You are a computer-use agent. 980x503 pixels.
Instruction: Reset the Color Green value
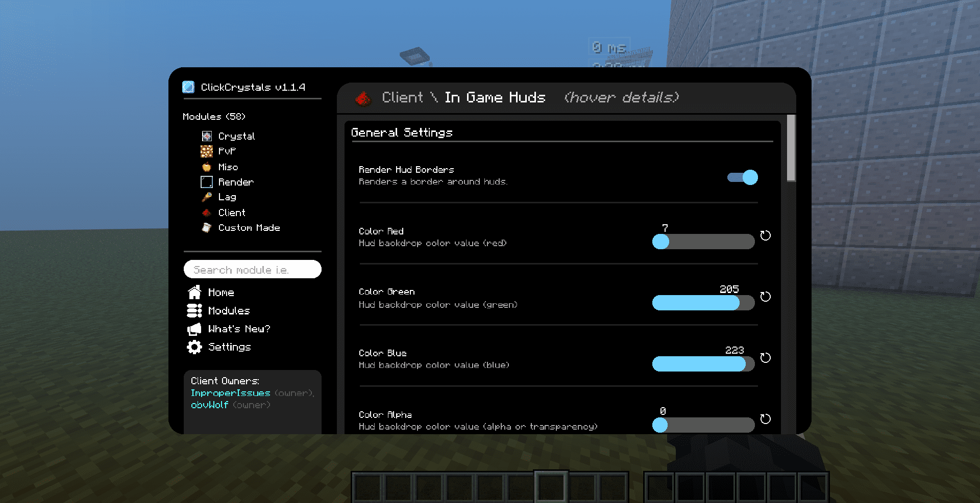765,297
